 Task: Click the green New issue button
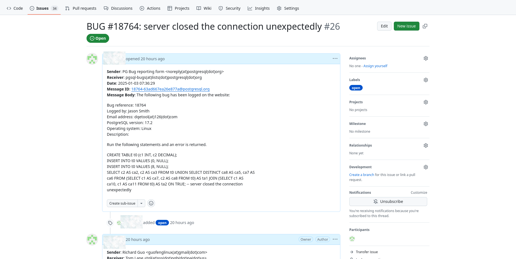pos(406,26)
